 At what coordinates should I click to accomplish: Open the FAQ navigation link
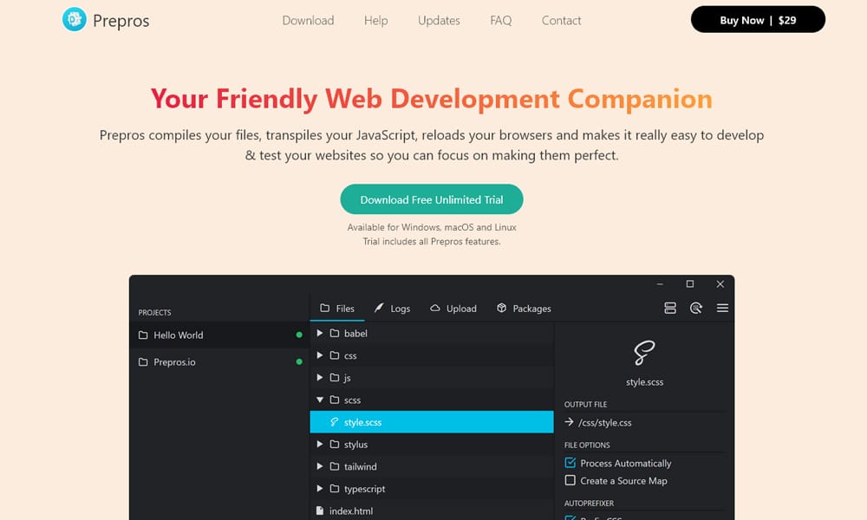click(x=500, y=21)
